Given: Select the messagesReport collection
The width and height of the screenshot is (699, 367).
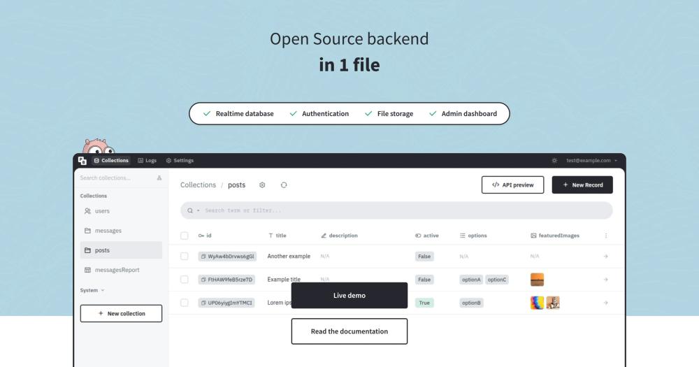Looking at the screenshot, I should click(121, 270).
